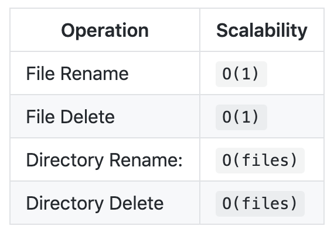This screenshot has width=334, height=233.
Task: Click the colon after Directory Rename
Action: 180,161
